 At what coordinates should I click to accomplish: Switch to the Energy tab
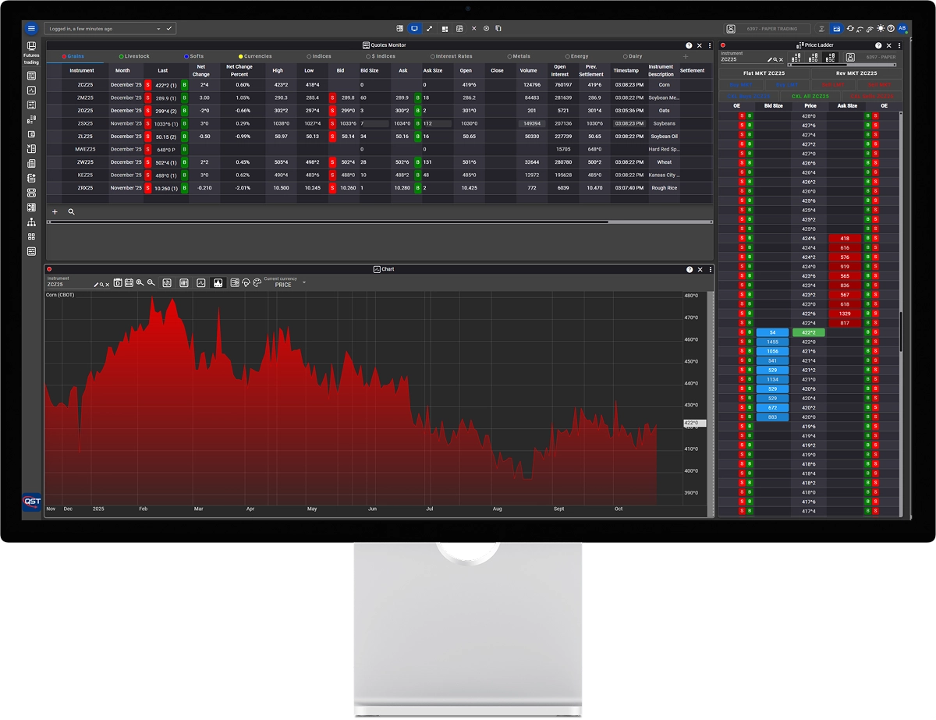577,57
